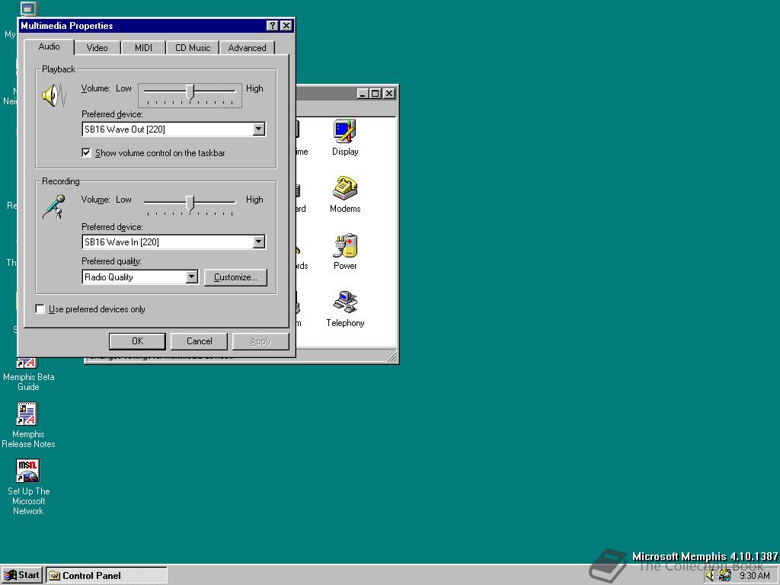This screenshot has height=585, width=780.
Task: Click Set Up The Microsoft Network icon
Action: pyautogui.click(x=28, y=487)
